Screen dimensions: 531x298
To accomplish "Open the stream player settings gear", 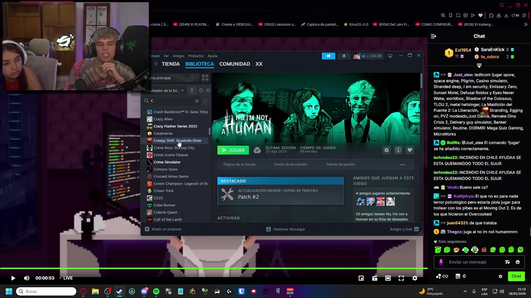I will 414,278.
